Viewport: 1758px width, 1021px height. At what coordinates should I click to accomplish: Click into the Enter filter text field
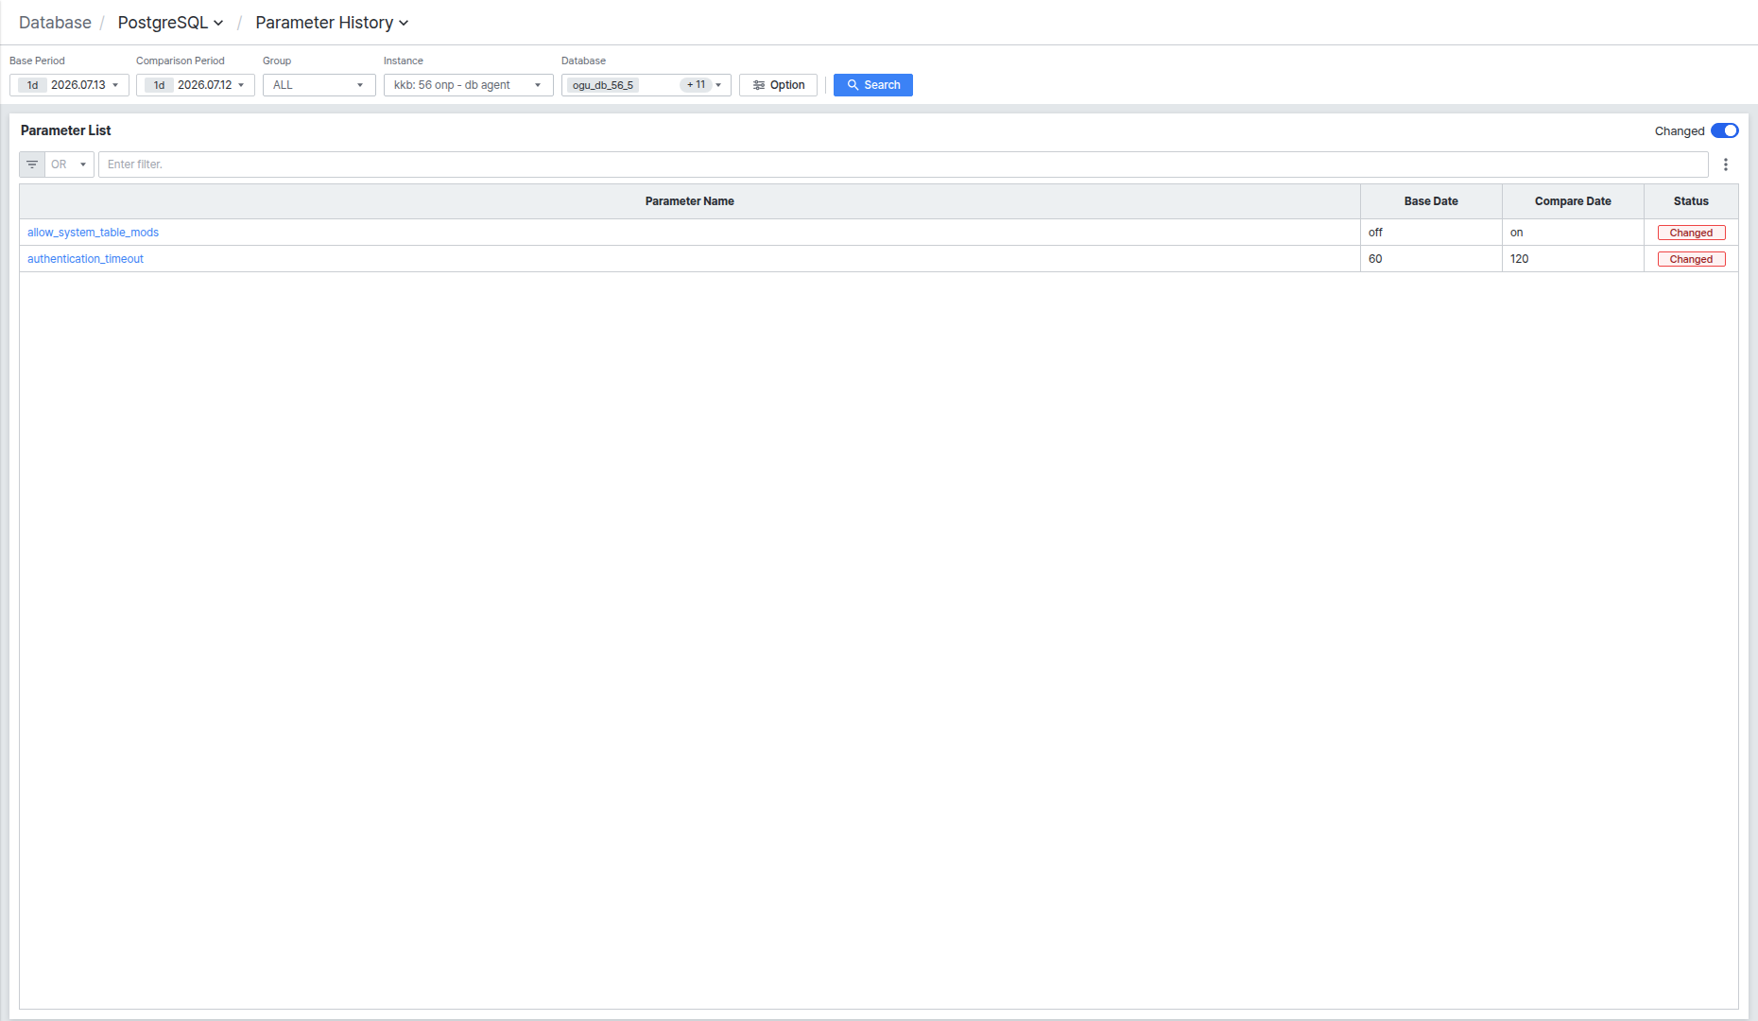(903, 164)
